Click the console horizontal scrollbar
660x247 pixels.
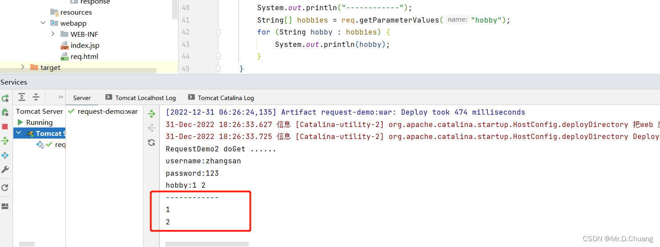(207, 244)
